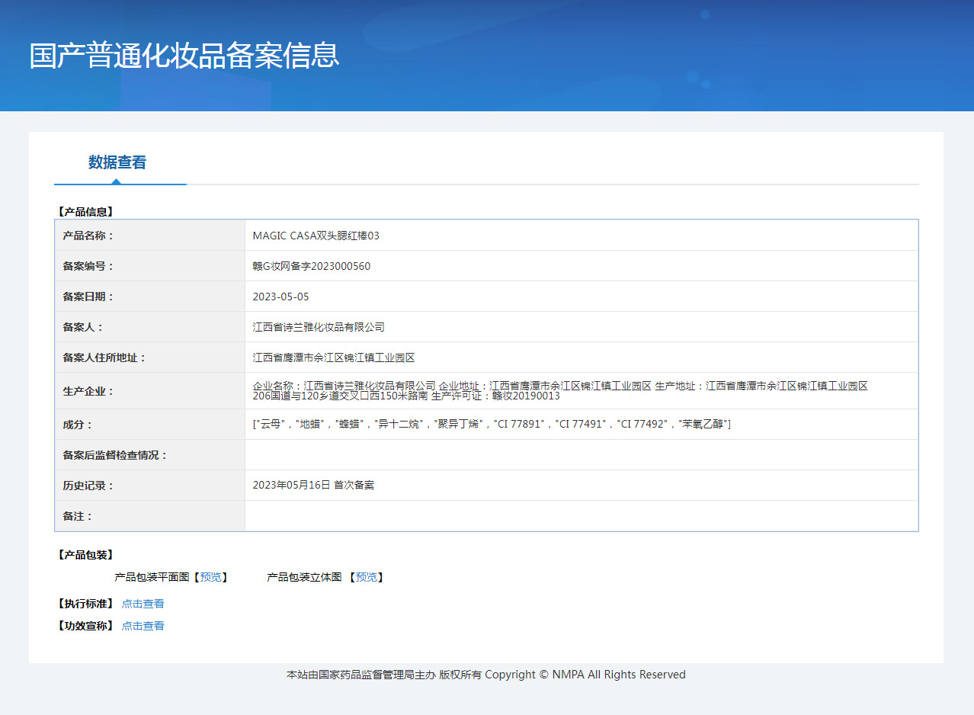The width and height of the screenshot is (974, 715).
Task: Click the ingredients list starting with 云母
Action: (x=492, y=424)
